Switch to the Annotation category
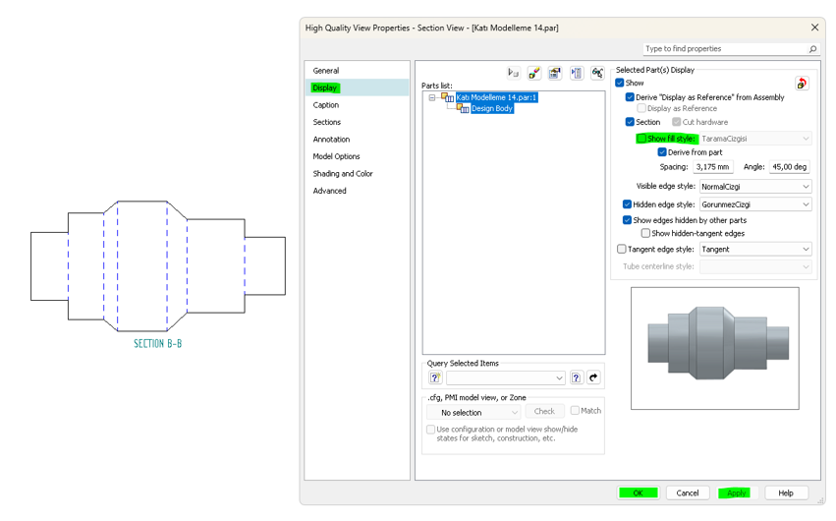836x521 pixels. tap(331, 140)
